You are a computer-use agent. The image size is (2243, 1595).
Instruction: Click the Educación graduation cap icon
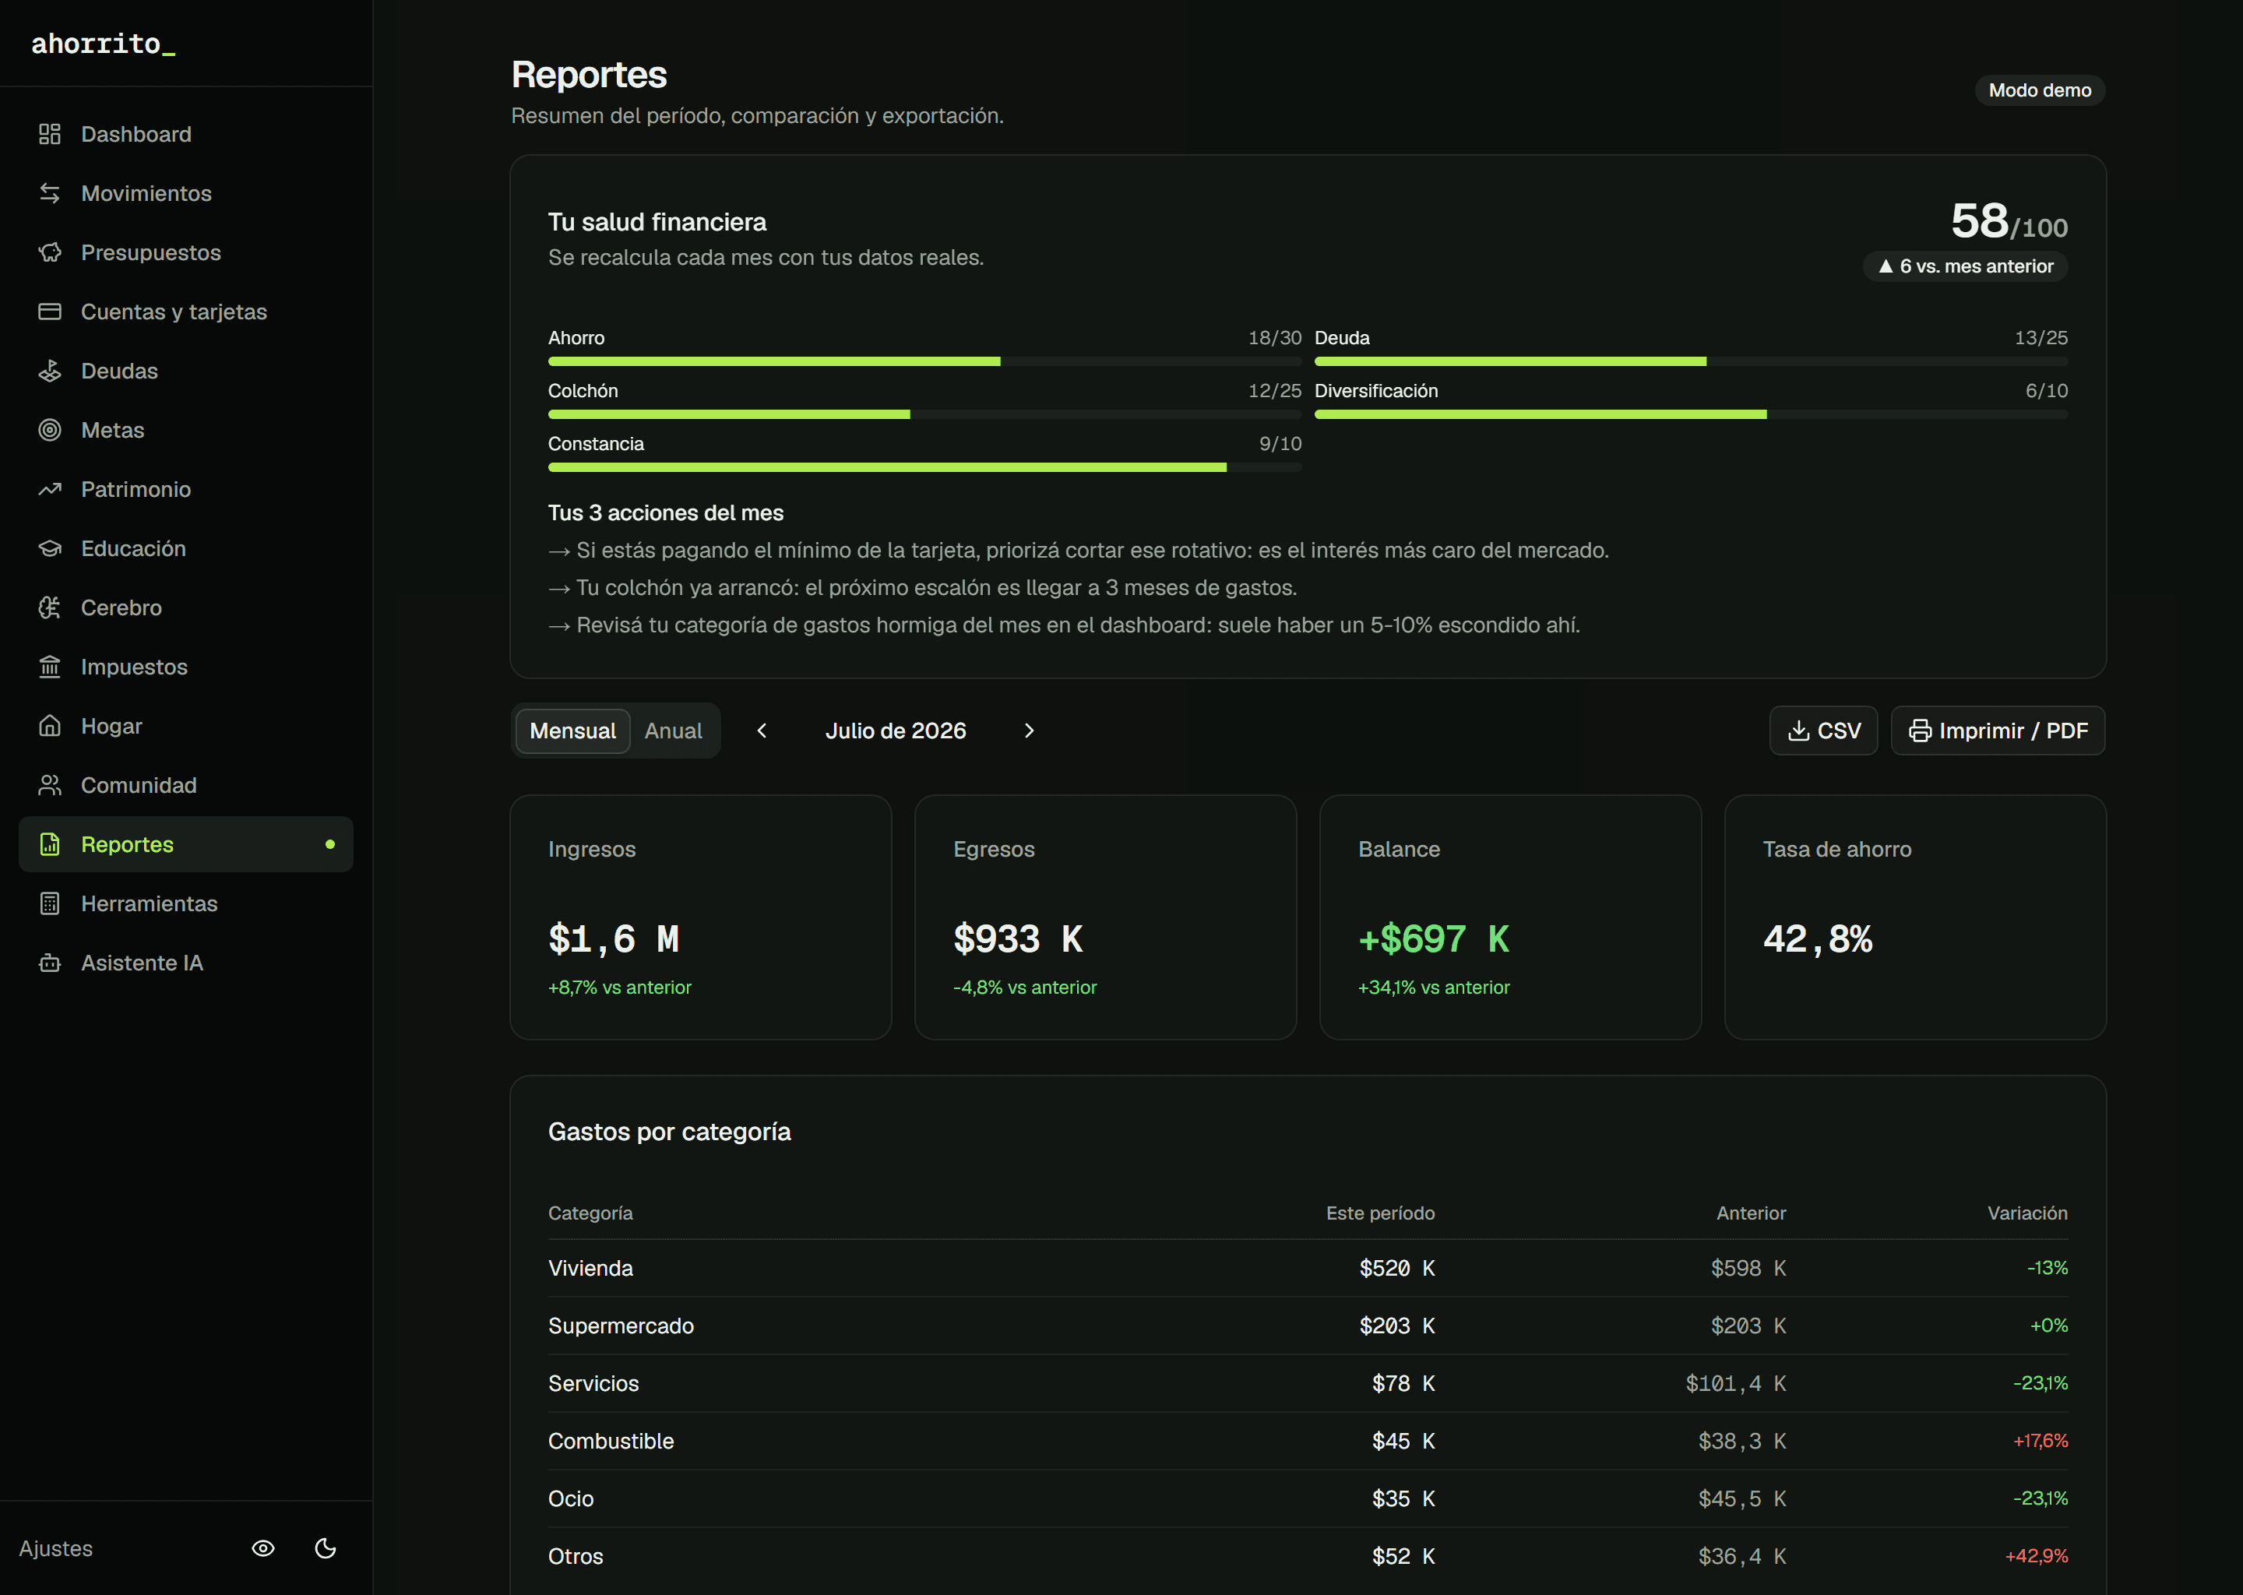click(50, 548)
